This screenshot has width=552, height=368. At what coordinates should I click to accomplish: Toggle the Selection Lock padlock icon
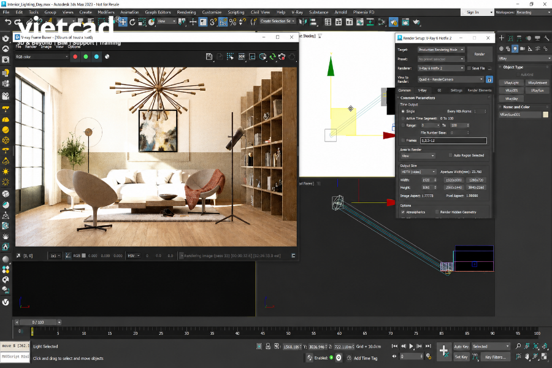268,347
